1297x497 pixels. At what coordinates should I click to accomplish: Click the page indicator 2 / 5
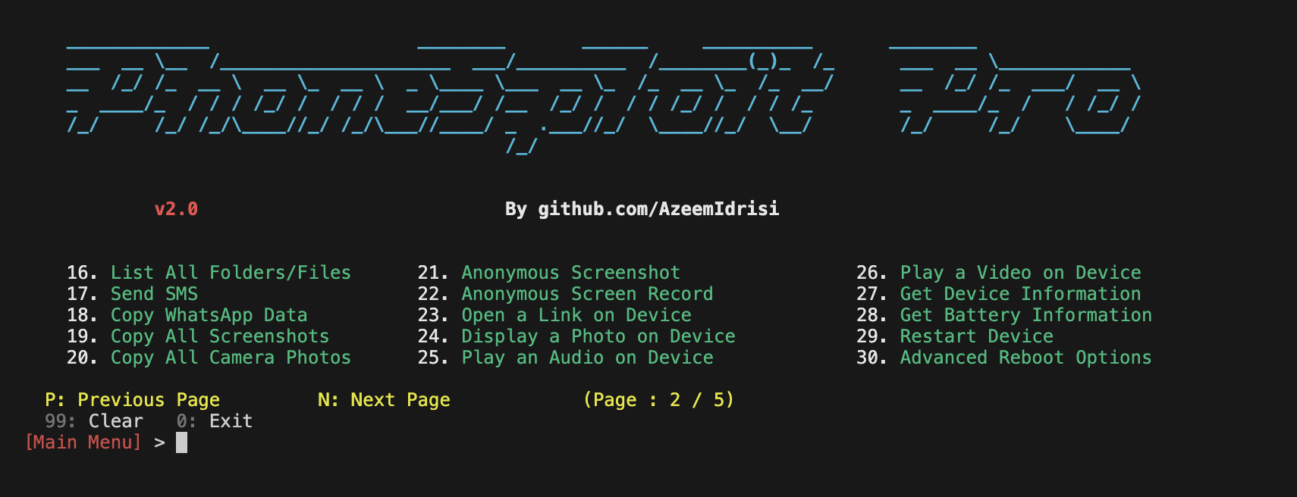[658, 400]
